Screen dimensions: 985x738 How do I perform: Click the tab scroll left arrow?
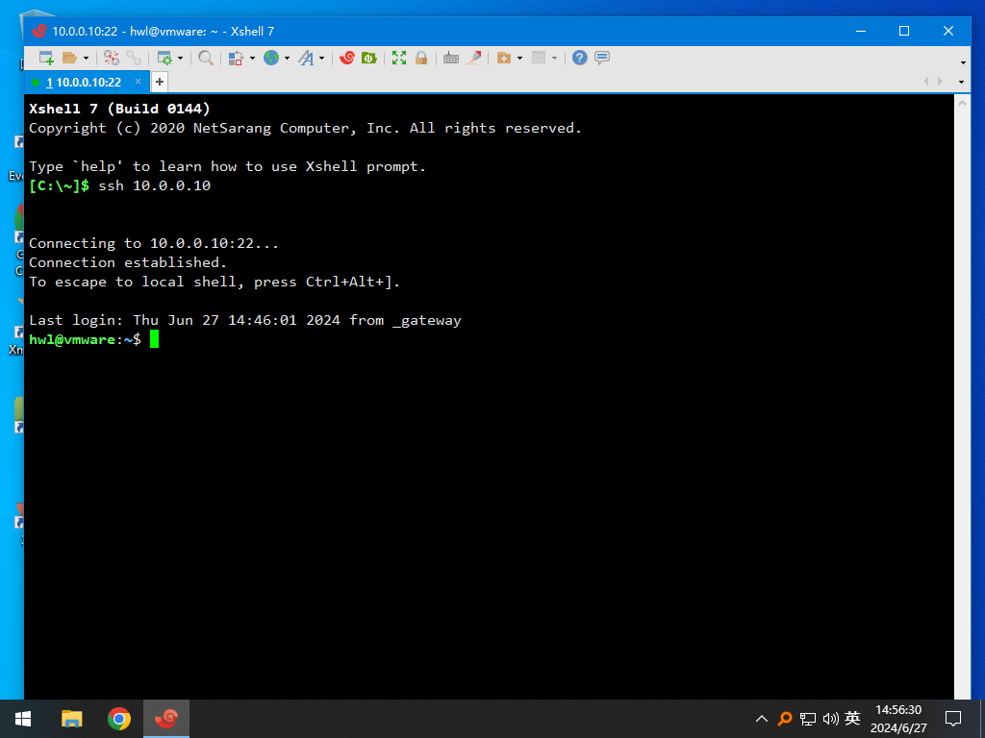925,82
